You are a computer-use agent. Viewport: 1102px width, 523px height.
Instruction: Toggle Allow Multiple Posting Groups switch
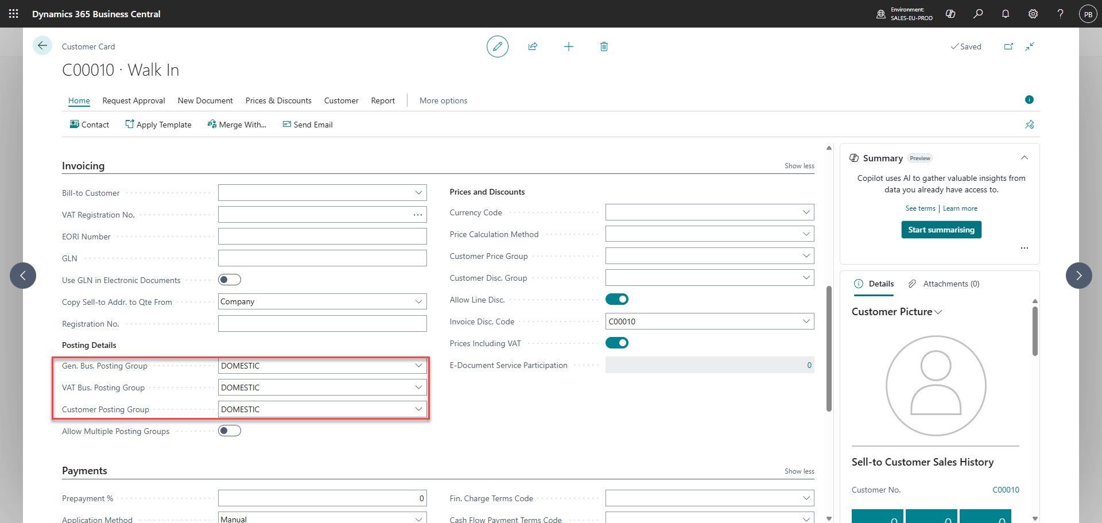(230, 431)
